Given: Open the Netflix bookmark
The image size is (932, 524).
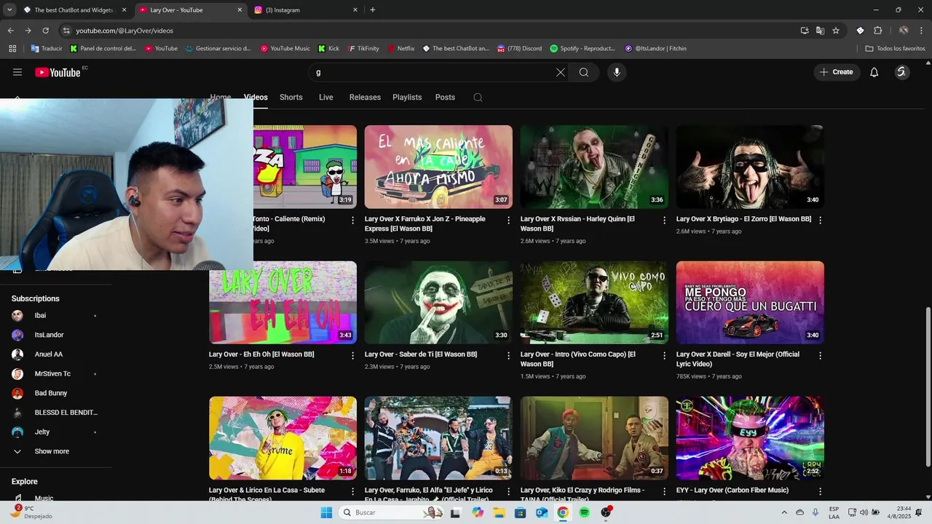Looking at the screenshot, I should pyautogui.click(x=400, y=49).
